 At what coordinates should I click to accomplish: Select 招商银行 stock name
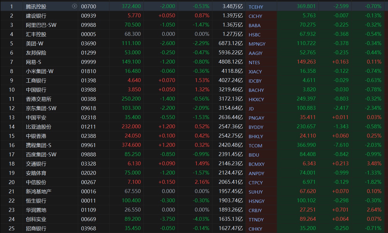[36, 229]
